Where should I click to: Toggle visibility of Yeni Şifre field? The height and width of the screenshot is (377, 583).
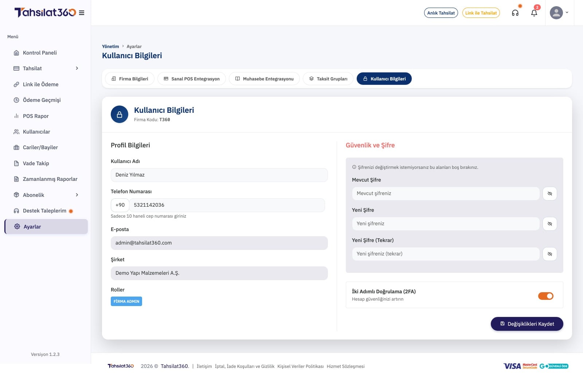tap(550, 224)
